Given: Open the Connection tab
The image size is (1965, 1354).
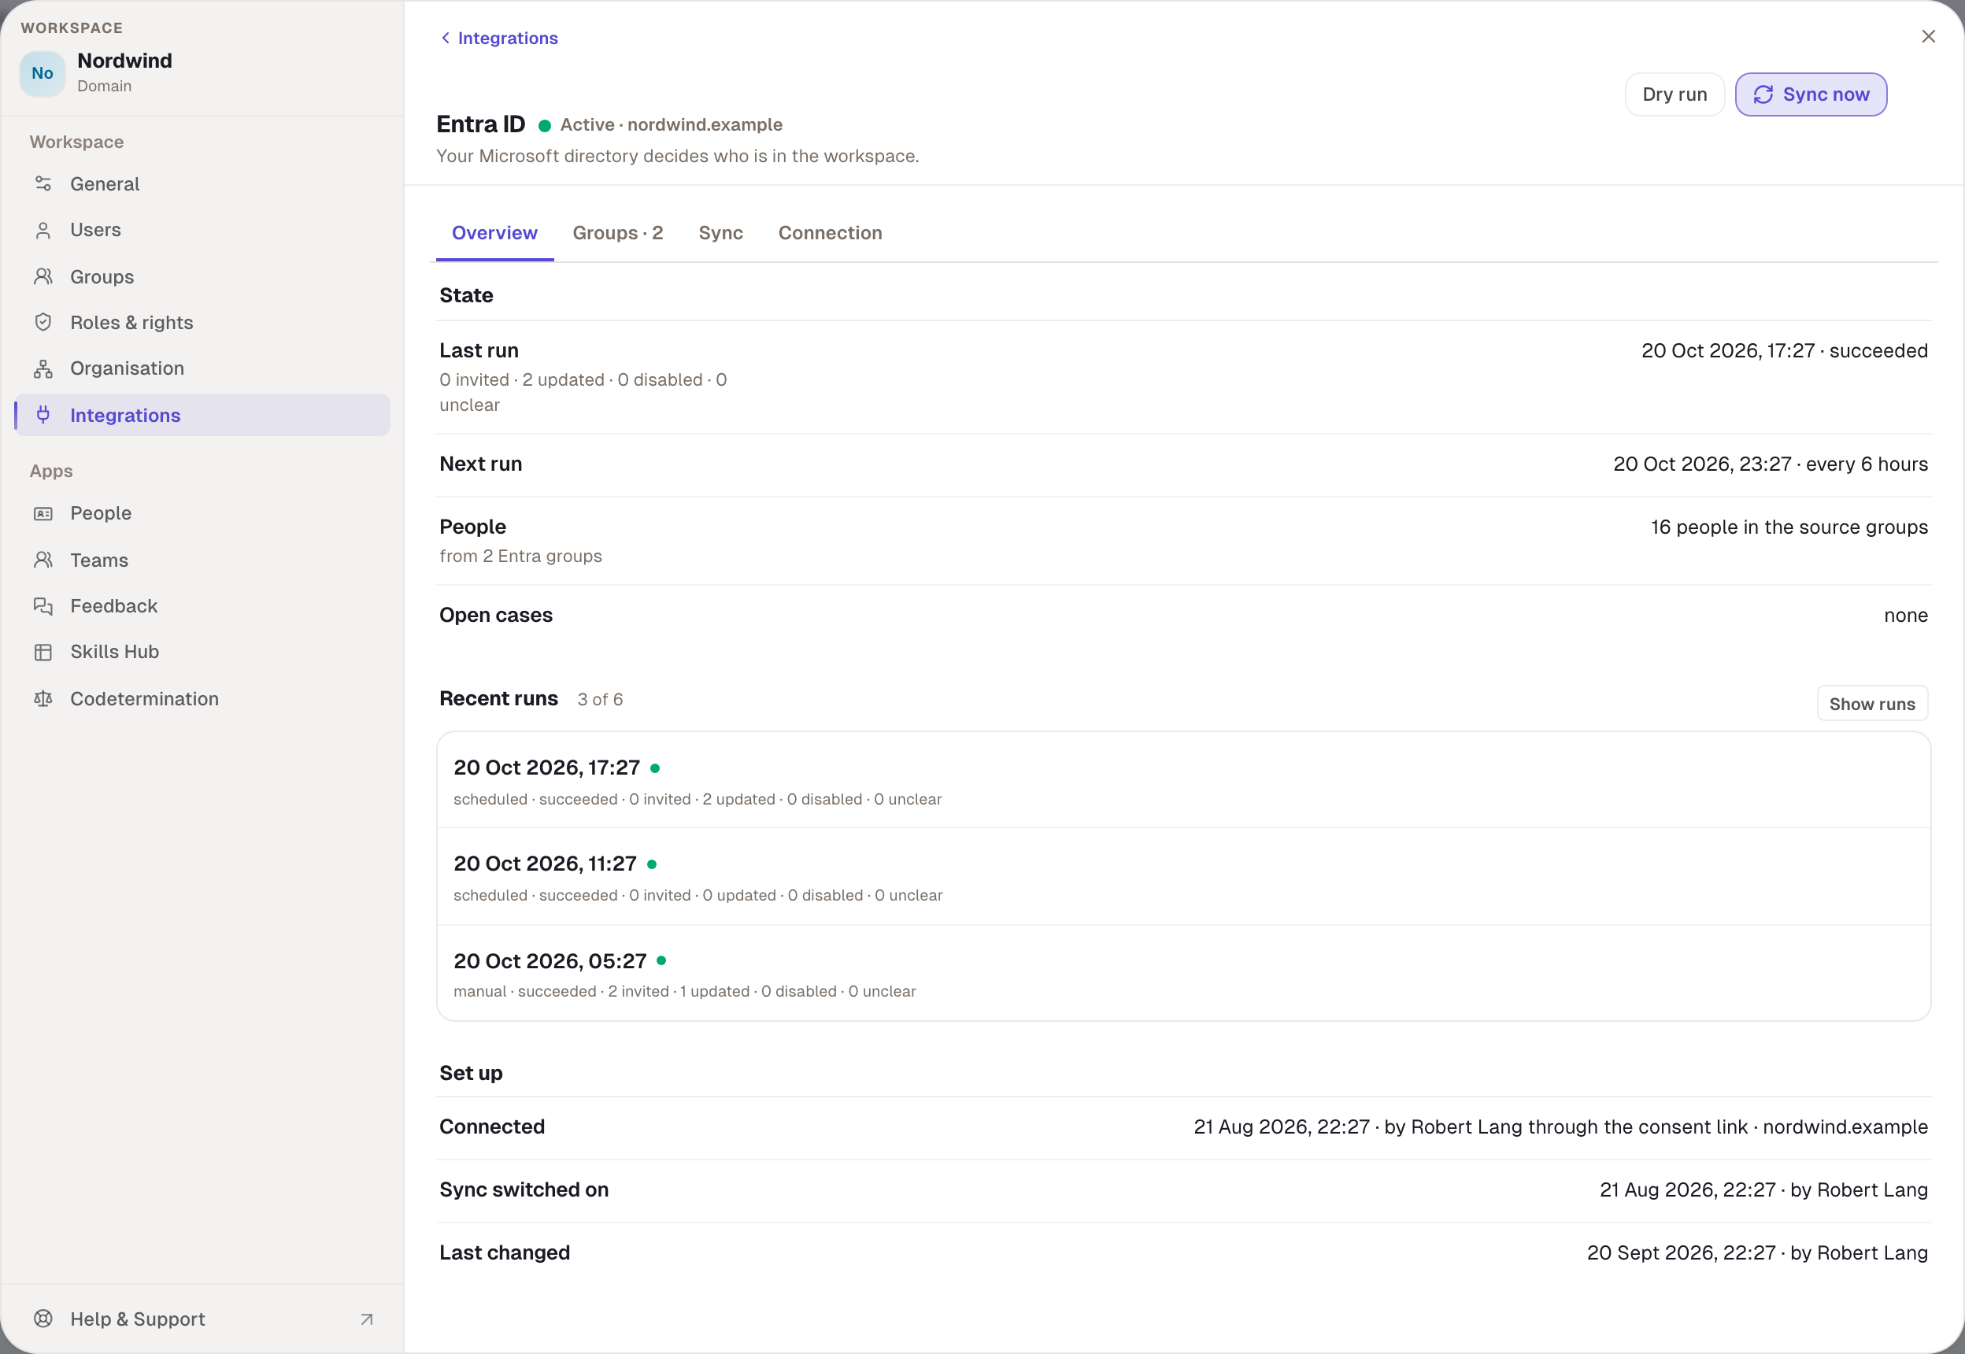Looking at the screenshot, I should tap(830, 232).
